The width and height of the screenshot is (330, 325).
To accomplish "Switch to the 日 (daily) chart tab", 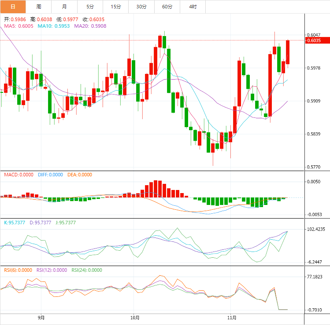I will pyautogui.click(x=13, y=7).
